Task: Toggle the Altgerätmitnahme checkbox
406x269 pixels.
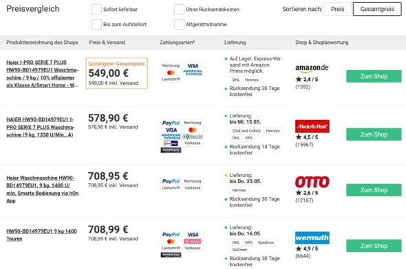Action: [x=179, y=25]
